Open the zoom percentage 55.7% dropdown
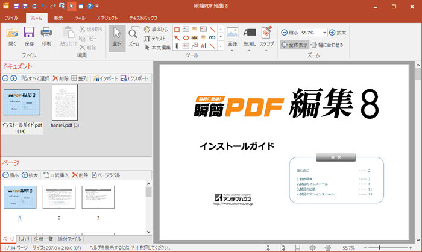Image resolution: width=422 pixels, height=252 pixels. tap(324, 33)
